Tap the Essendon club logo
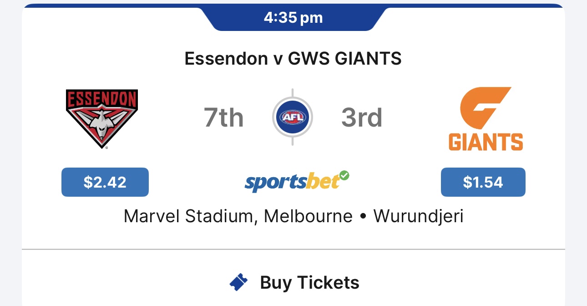 (102, 119)
